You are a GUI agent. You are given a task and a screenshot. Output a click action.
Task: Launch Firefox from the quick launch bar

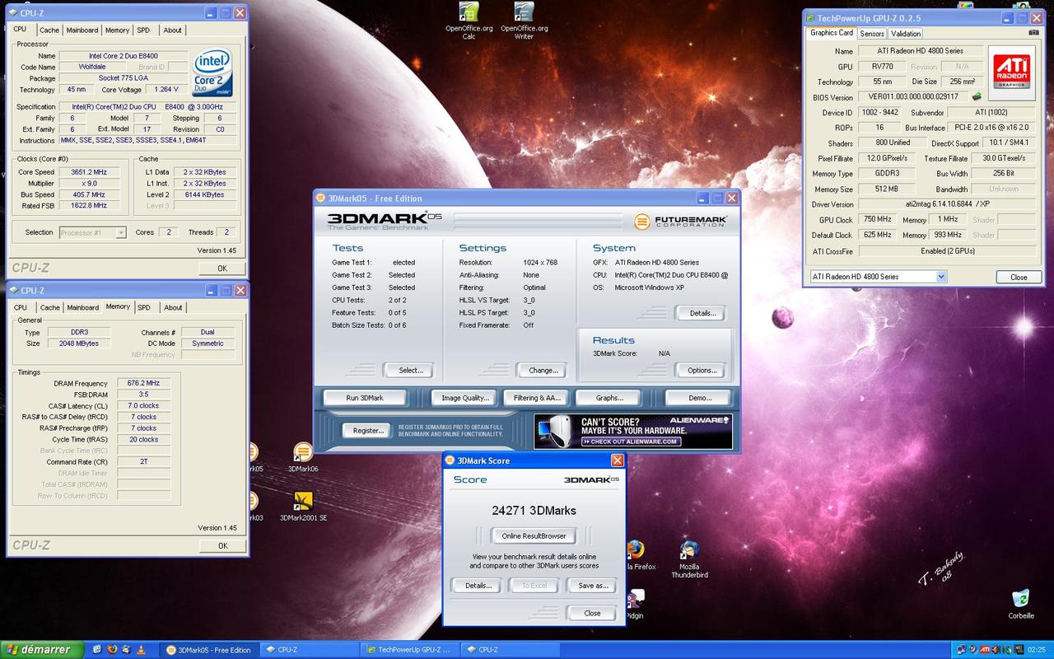tap(113, 649)
